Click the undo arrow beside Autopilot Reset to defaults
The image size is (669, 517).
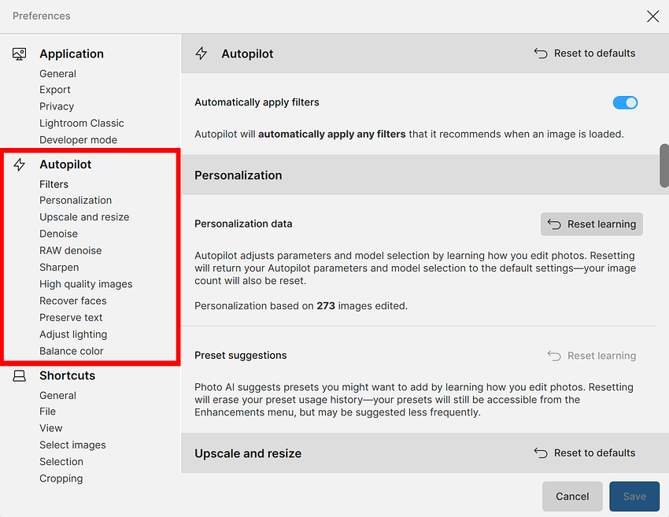(541, 54)
